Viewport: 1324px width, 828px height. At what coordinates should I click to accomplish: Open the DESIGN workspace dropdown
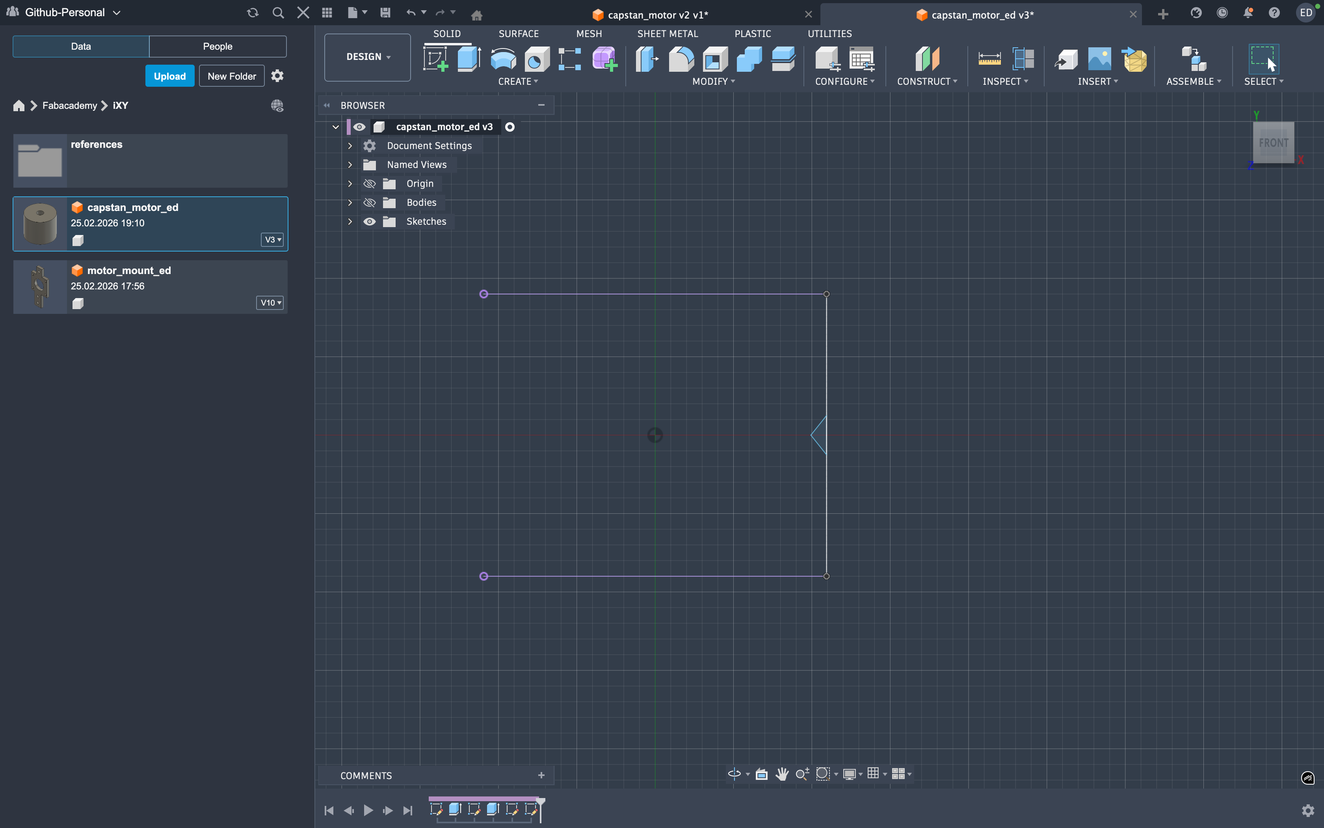368,57
